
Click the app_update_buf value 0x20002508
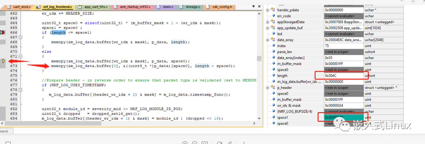coord(344,28)
